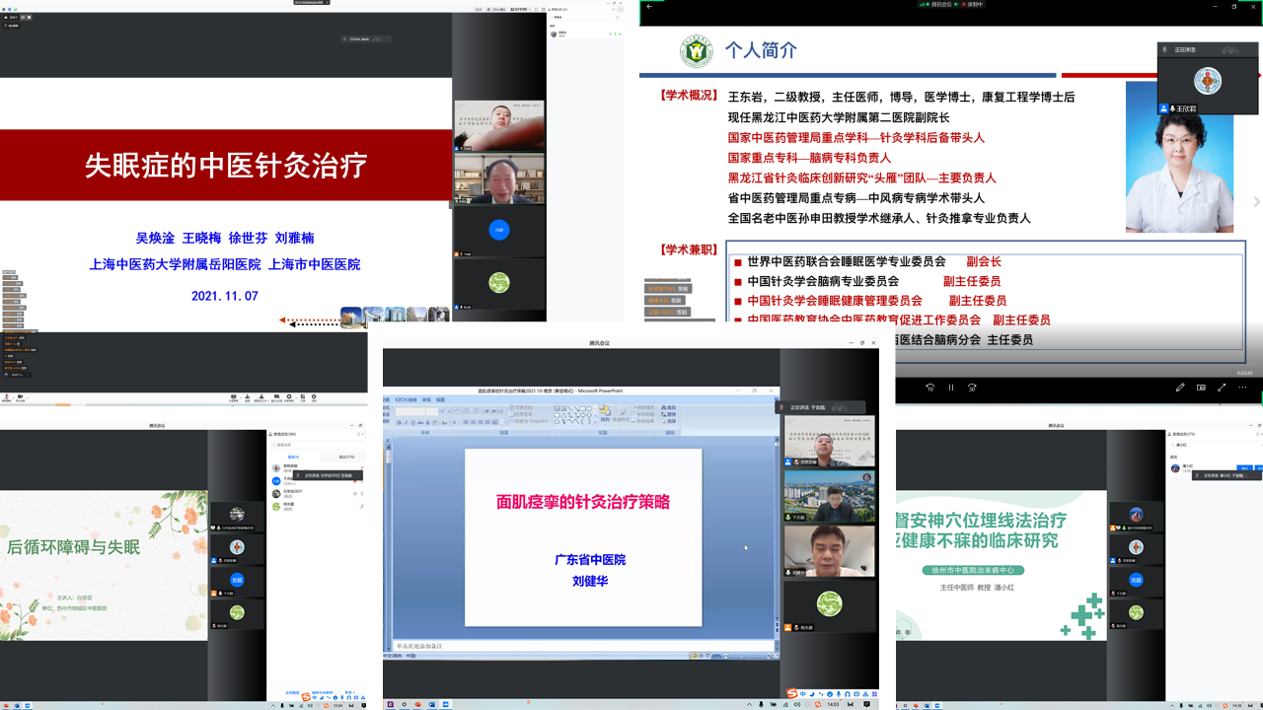
Task: Go to next slide arrow beside doctor photo
Action: (x=1256, y=201)
